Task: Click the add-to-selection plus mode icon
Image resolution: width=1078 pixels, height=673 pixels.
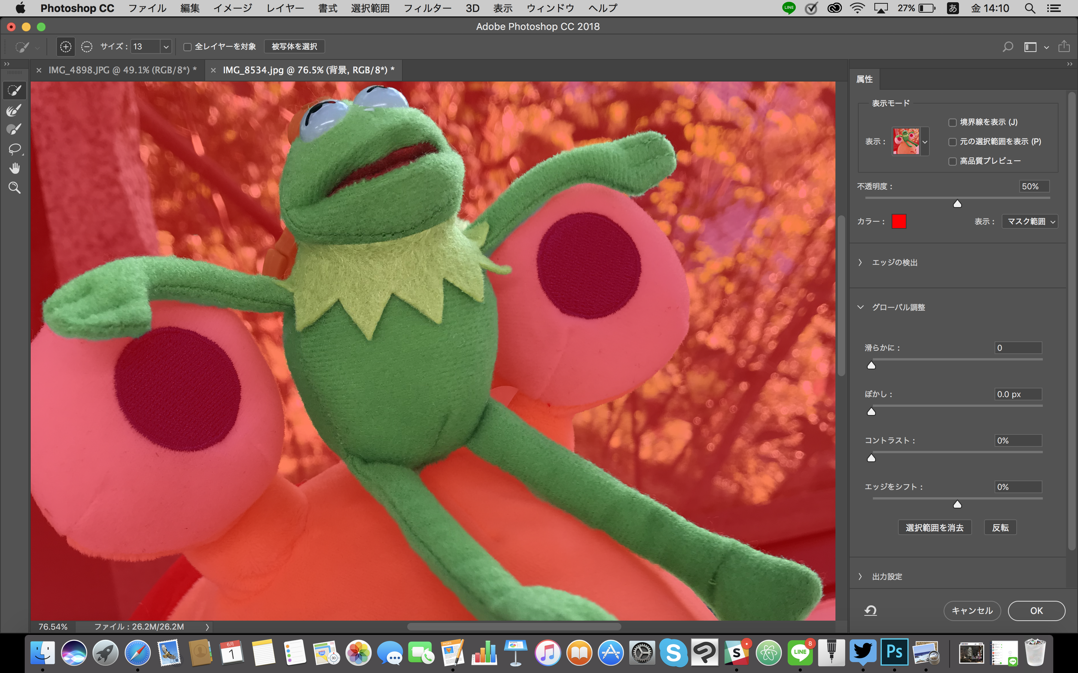Action: pyautogui.click(x=66, y=46)
